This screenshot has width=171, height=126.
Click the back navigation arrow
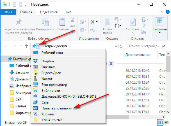click(6, 46)
